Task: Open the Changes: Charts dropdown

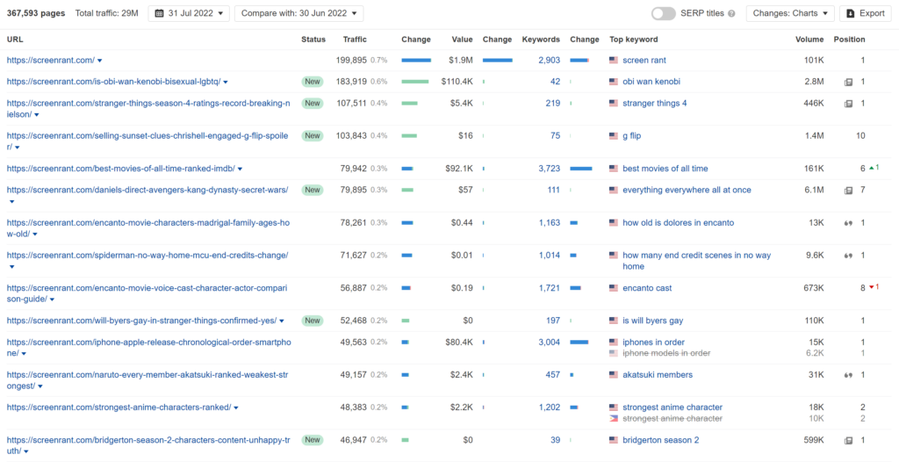Action: click(790, 14)
